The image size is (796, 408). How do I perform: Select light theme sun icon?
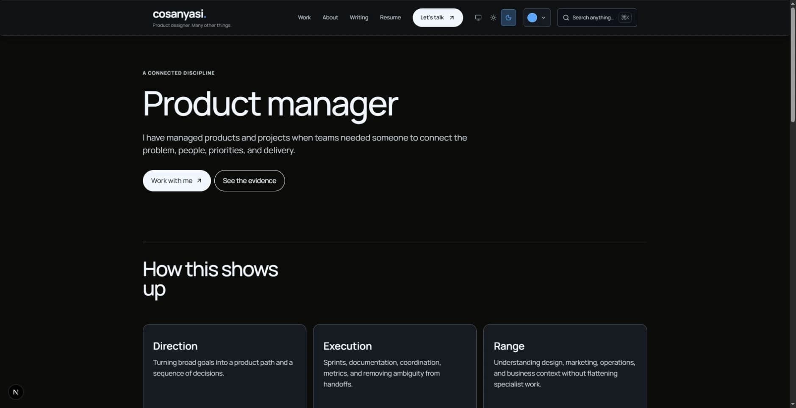click(493, 18)
